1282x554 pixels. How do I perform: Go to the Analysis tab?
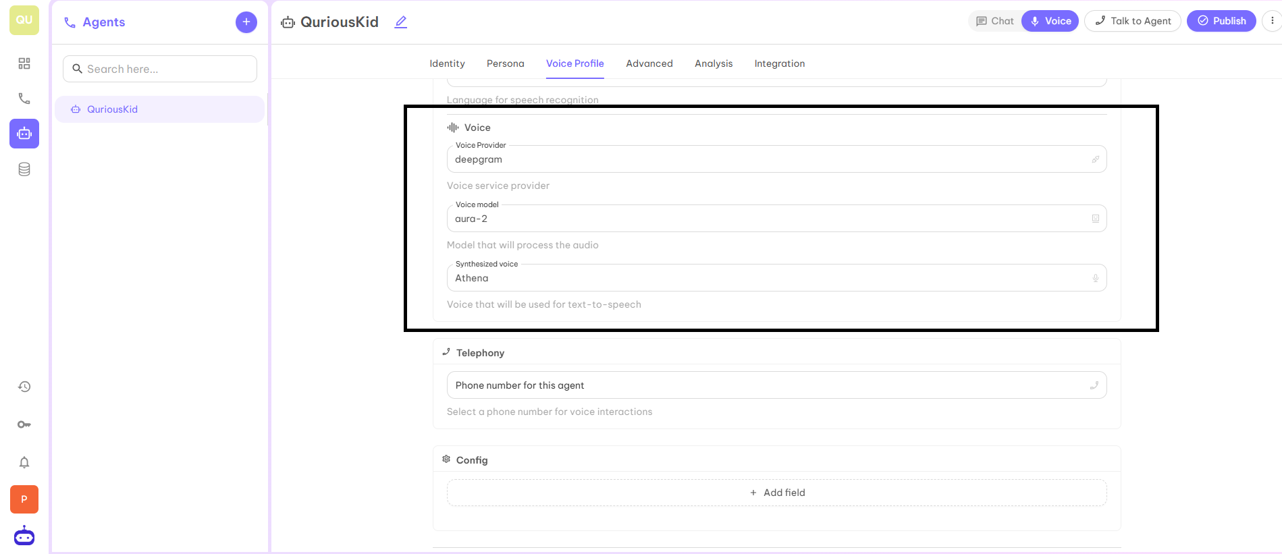(x=714, y=63)
